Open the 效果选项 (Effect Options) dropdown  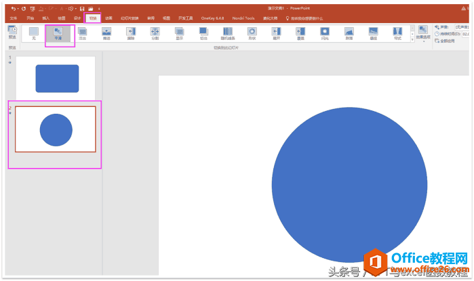422,34
